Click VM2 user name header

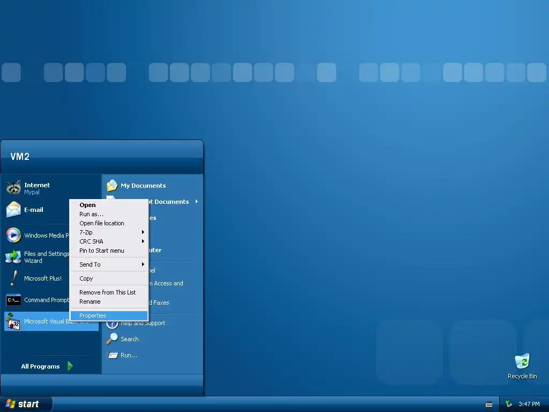[x=20, y=156]
